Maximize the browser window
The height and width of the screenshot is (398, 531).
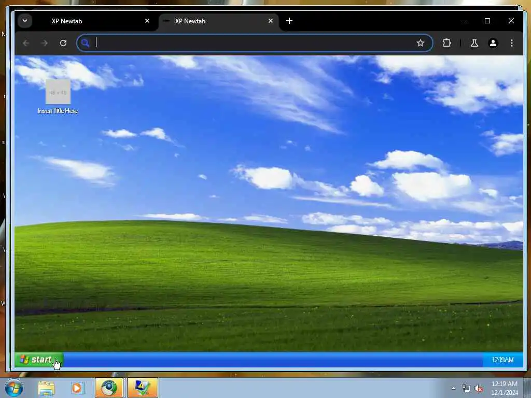[x=487, y=21]
